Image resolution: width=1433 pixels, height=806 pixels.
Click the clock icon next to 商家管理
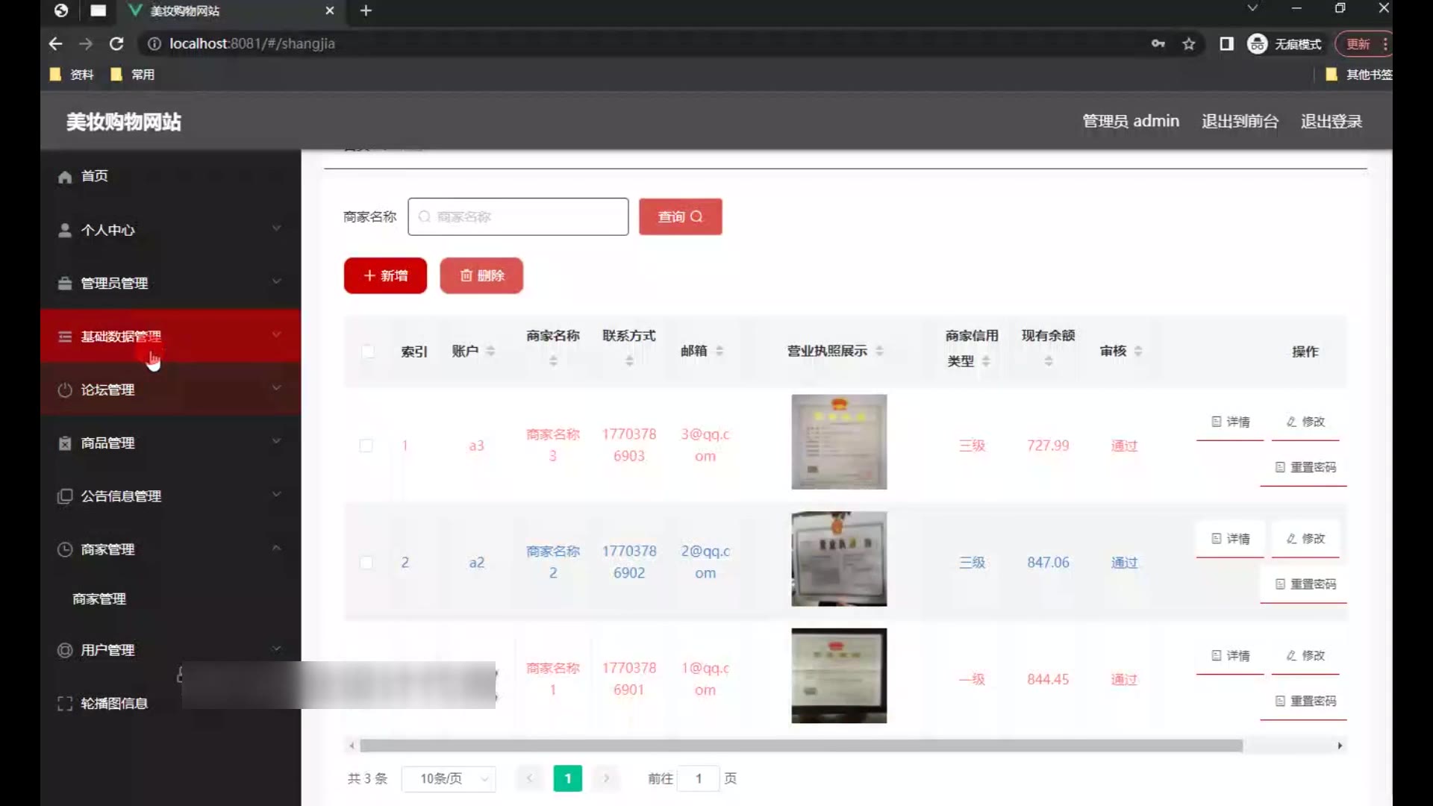pos(65,550)
